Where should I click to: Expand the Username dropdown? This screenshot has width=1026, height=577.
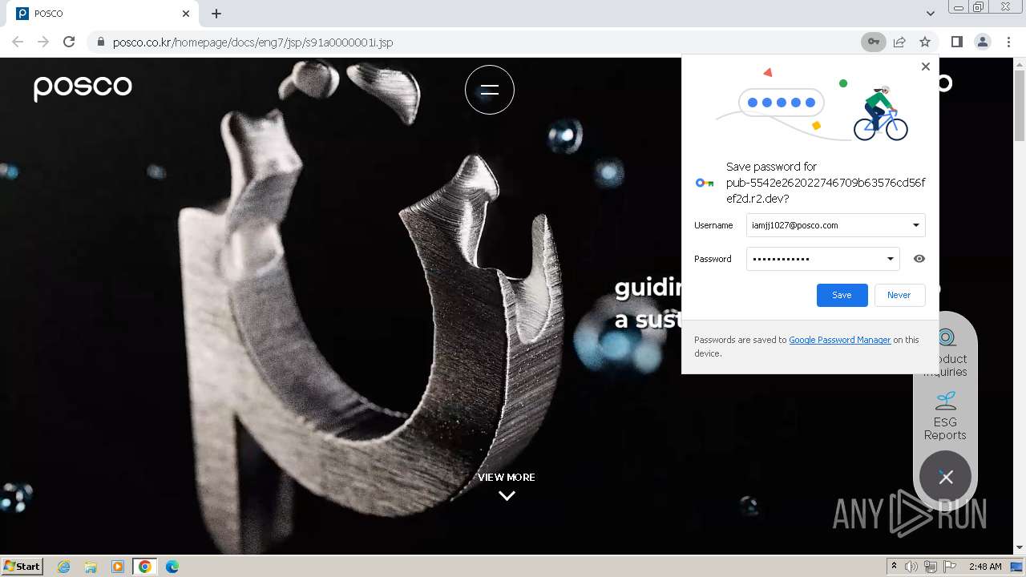click(x=916, y=225)
